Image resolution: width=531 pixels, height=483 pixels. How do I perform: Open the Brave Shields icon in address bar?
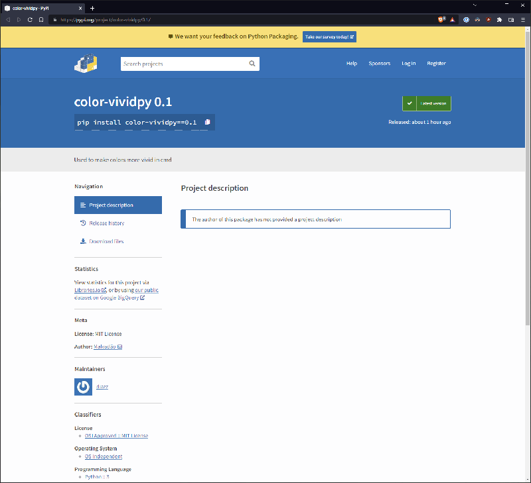(x=441, y=20)
